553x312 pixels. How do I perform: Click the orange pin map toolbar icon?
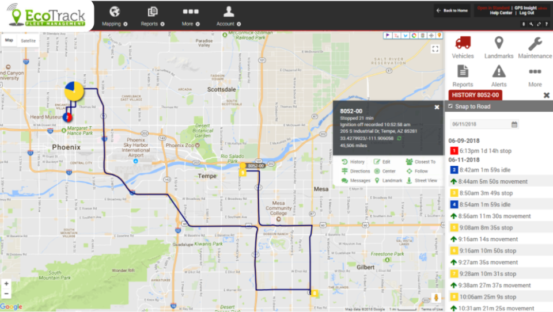pyautogui.click(x=440, y=36)
